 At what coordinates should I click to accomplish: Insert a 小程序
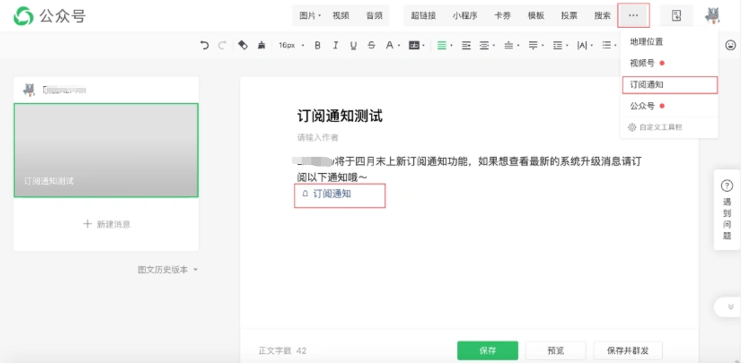(465, 16)
